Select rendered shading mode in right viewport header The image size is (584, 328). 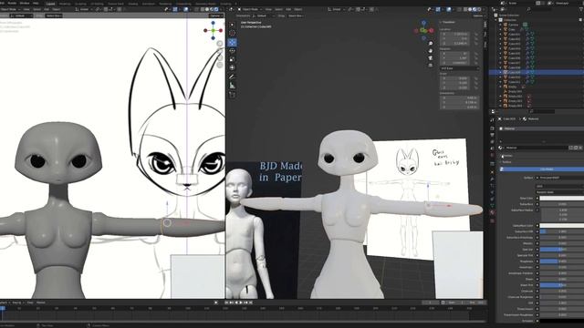[x=479, y=9]
